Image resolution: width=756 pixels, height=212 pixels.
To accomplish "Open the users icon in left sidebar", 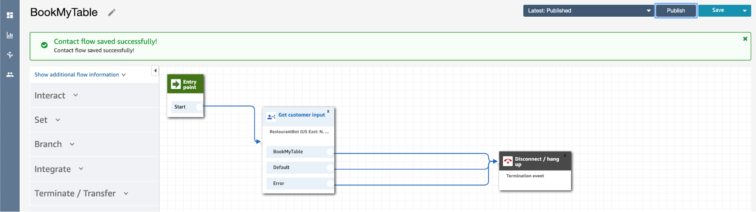I will coord(10,75).
